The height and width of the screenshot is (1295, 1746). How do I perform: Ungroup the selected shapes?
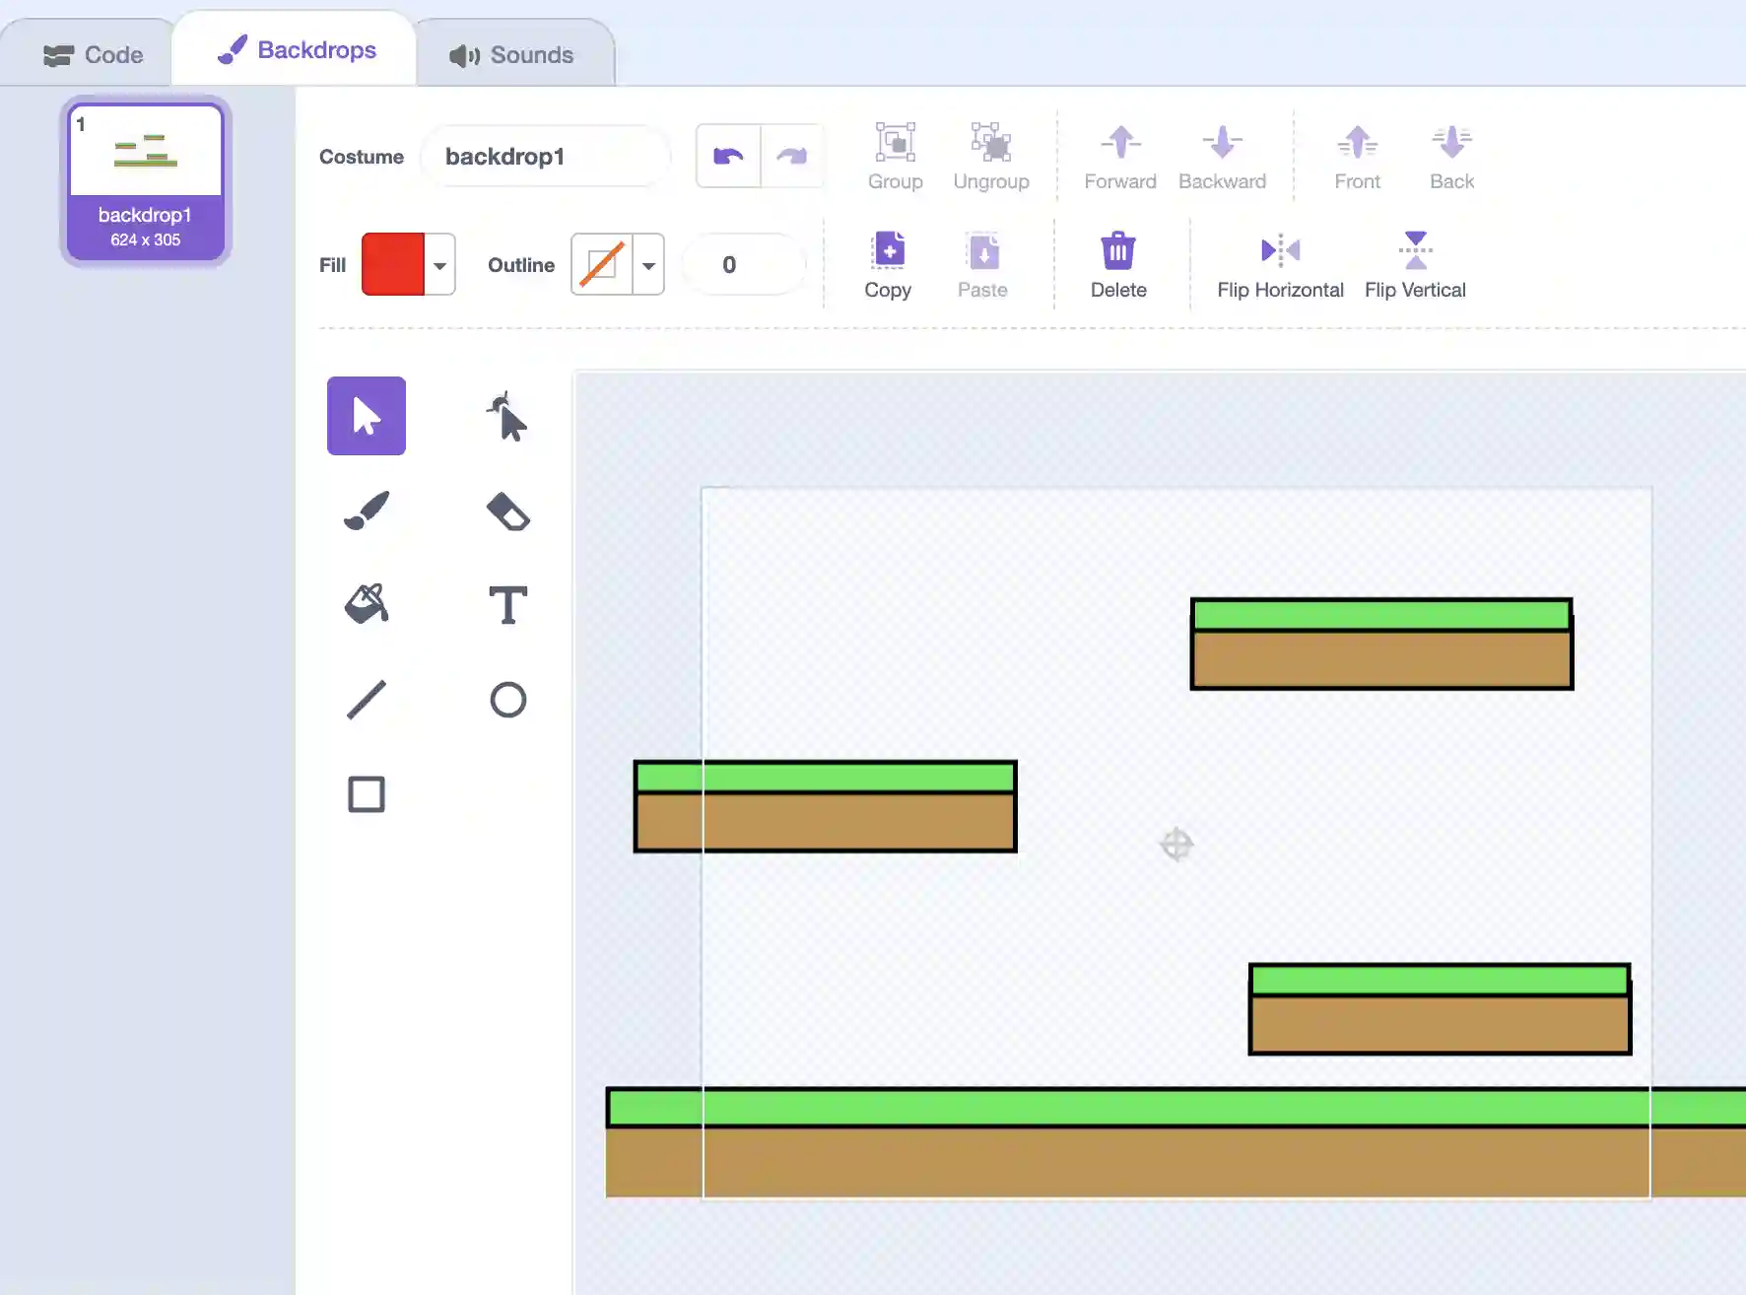991,157
